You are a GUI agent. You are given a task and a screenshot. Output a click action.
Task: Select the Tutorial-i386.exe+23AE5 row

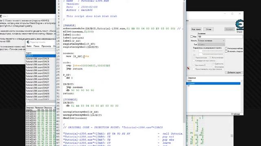coord(41,91)
